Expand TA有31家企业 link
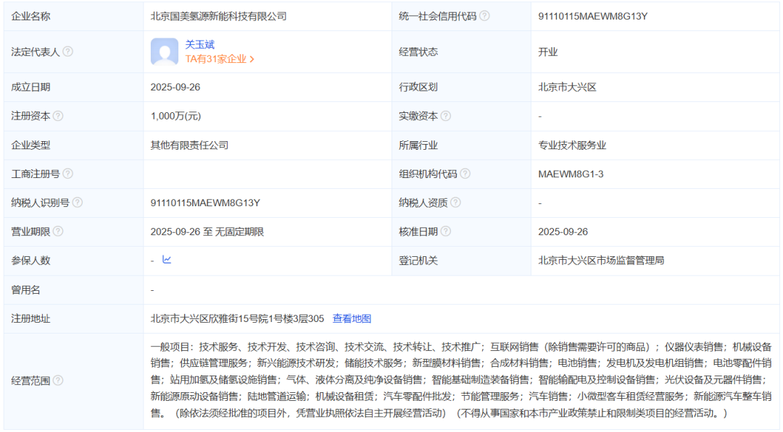Viewport: 783px width, 432px height. coord(220,59)
